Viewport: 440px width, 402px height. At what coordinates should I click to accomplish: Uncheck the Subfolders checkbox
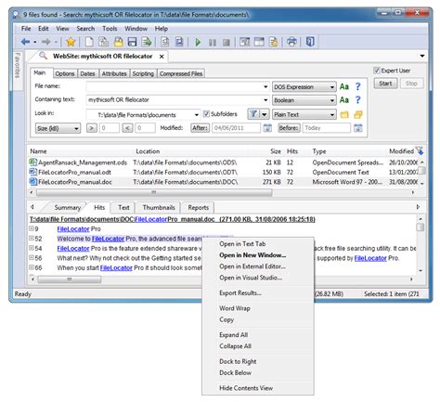[x=206, y=114]
